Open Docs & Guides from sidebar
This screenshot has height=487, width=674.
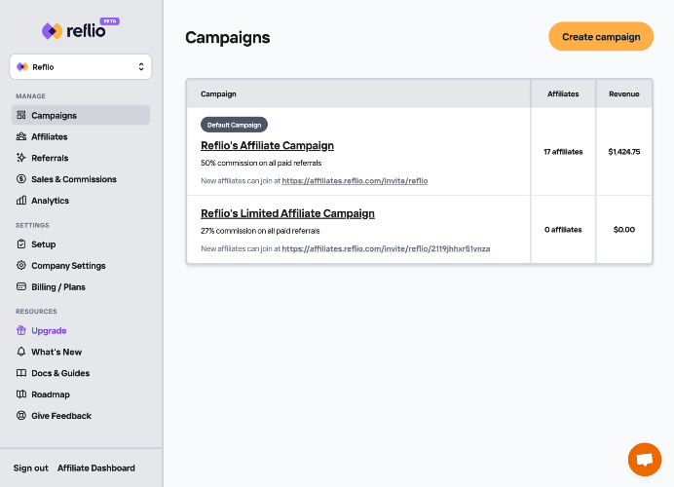click(59, 373)
